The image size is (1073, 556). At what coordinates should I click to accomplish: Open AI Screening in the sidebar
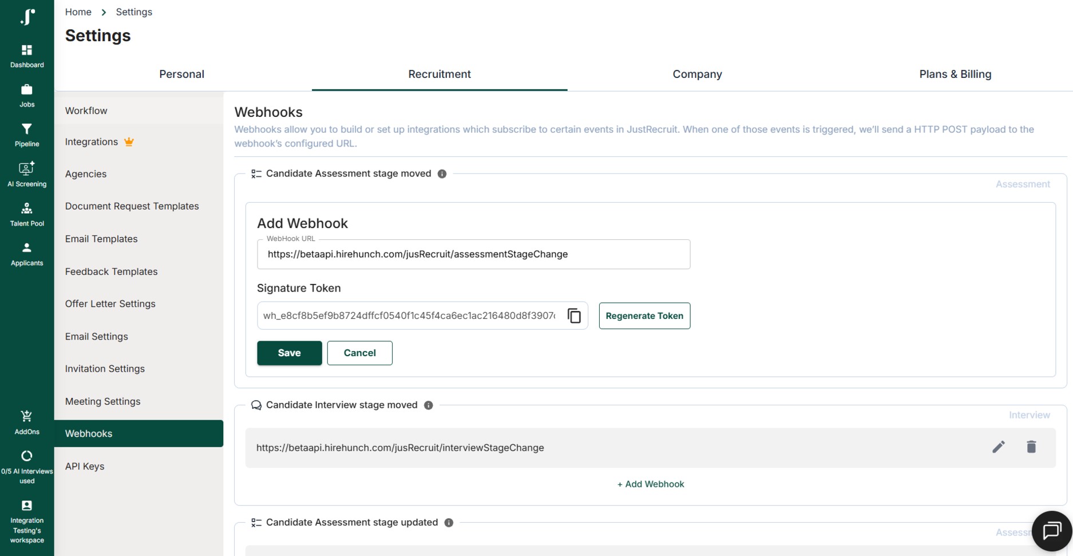27,175
